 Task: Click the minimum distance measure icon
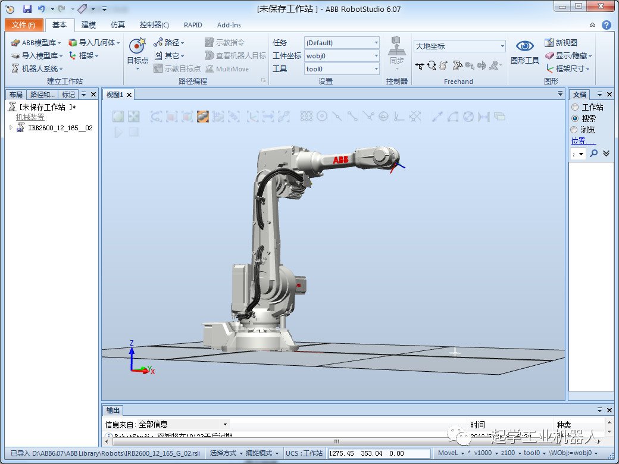(483, 117)
